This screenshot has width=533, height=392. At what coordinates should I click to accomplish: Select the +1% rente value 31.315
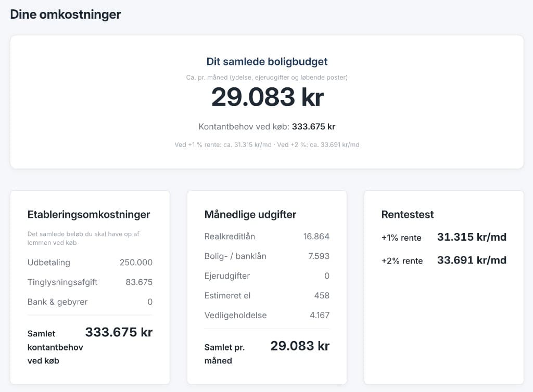(472, 237)
